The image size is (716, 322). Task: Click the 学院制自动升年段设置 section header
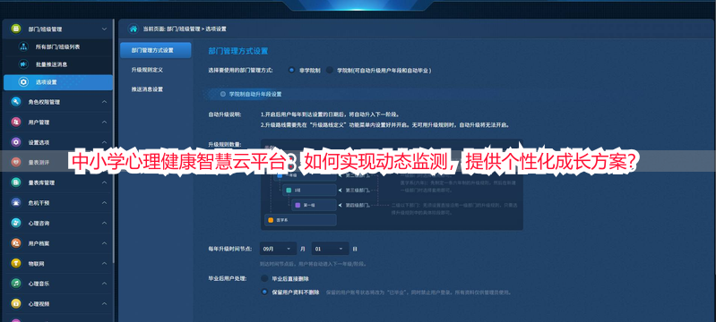[254, 94]
